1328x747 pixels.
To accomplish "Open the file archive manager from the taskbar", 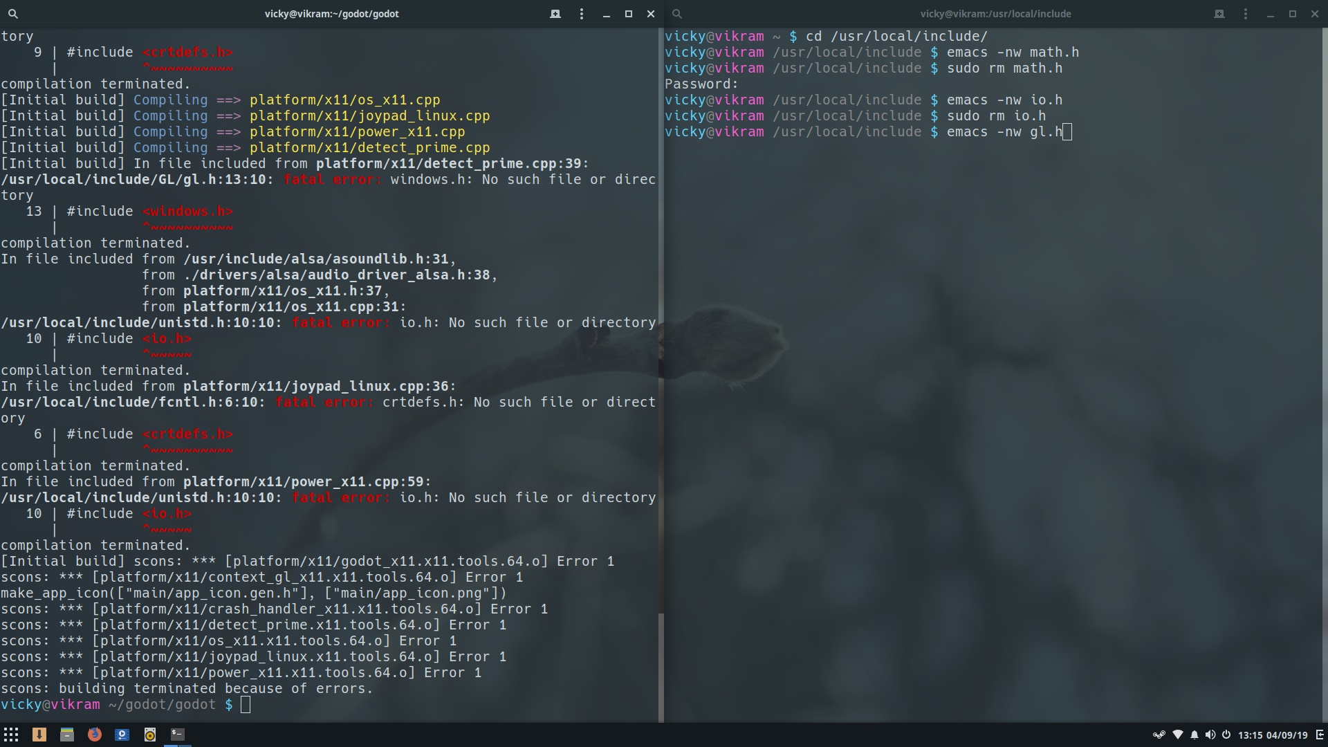I will coord(67,735).
